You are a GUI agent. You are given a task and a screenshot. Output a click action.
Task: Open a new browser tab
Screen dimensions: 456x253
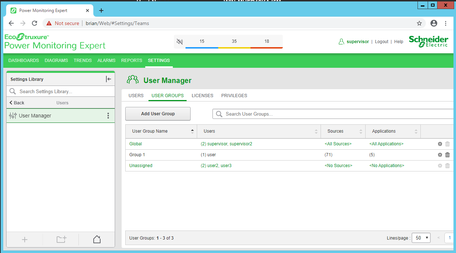(101, 11)
